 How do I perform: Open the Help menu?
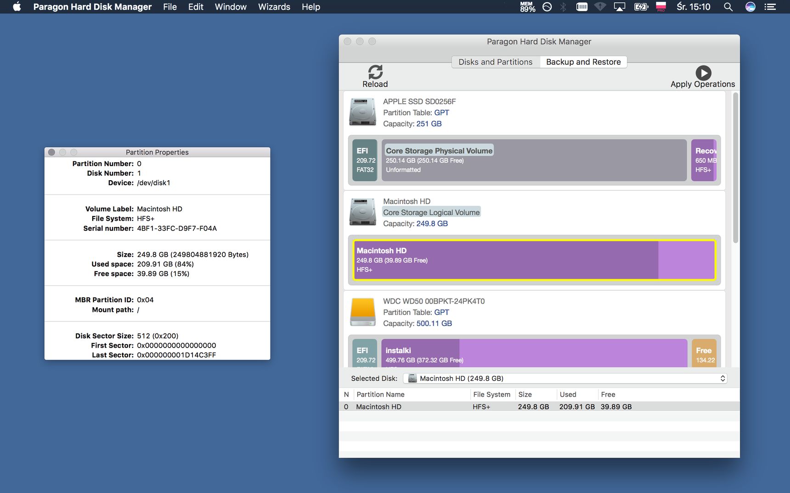point(311,7)
